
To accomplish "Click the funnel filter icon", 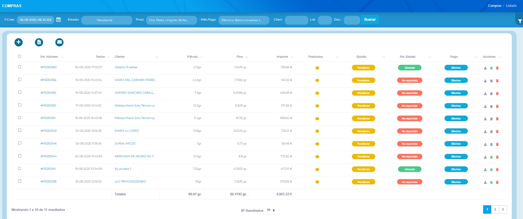I will (520, 21).
